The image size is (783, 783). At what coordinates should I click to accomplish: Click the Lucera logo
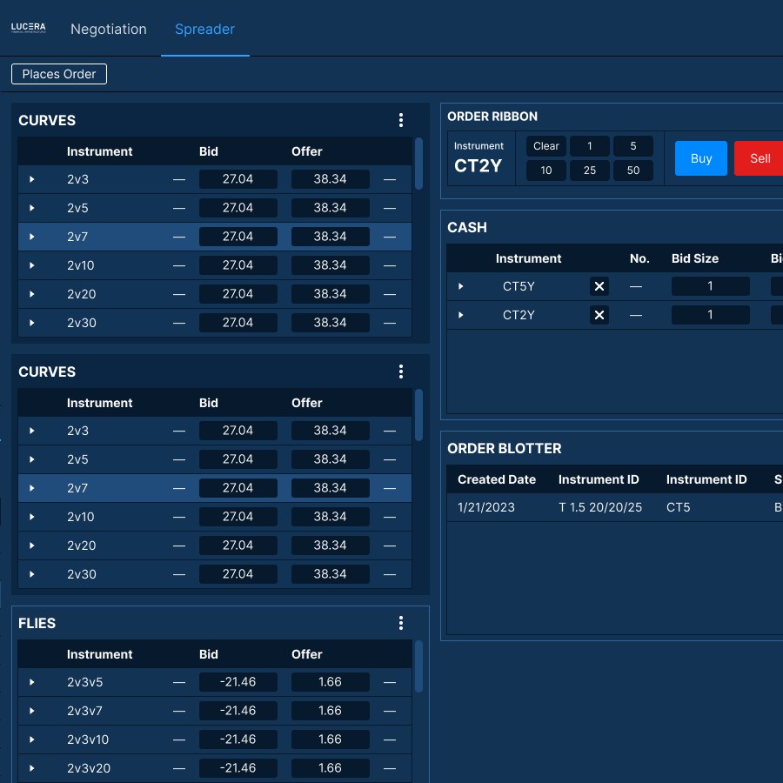(x=29, y=28)
